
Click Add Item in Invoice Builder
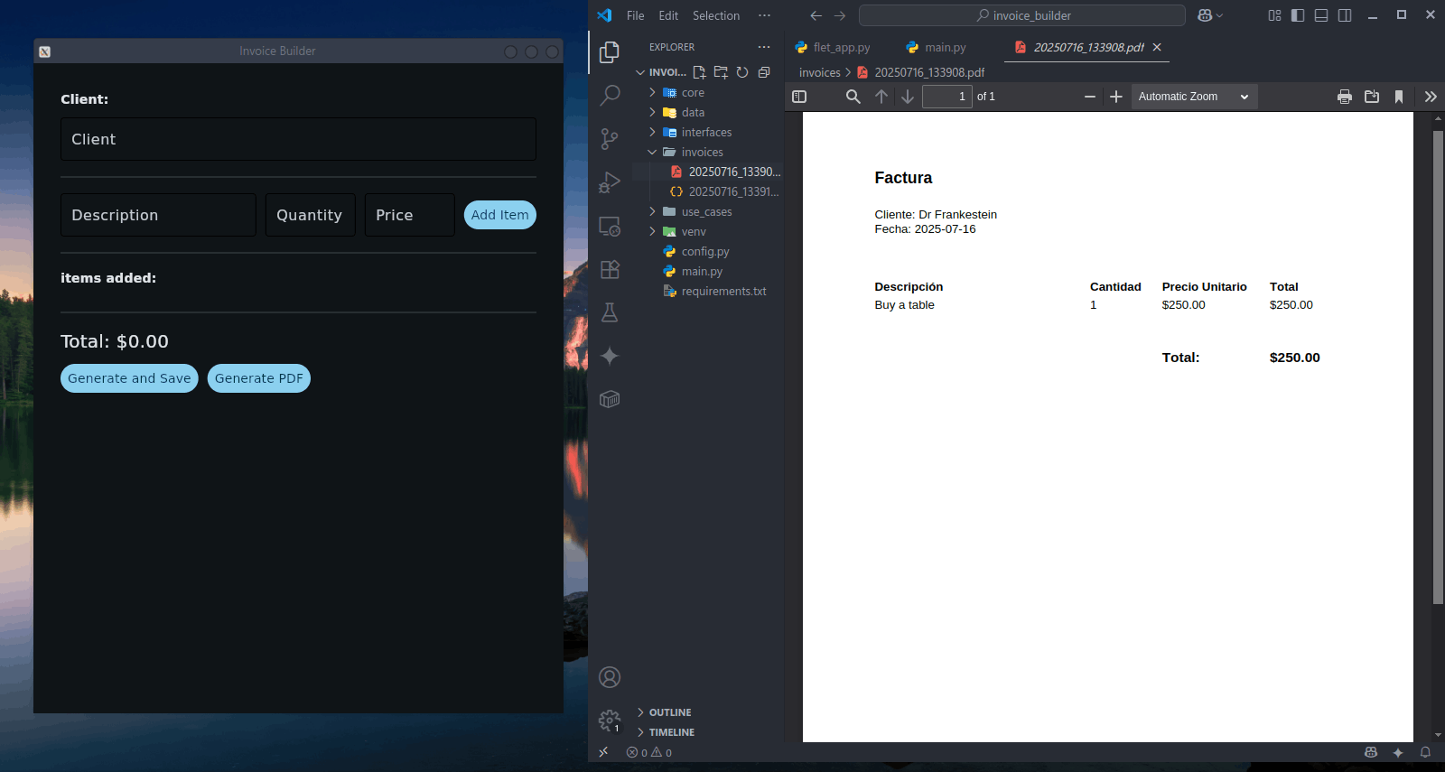coord(499,215)
